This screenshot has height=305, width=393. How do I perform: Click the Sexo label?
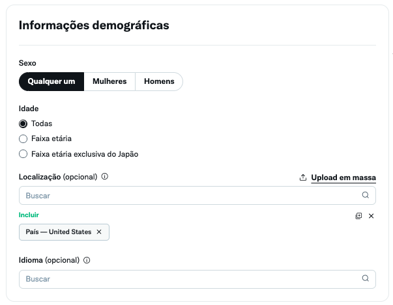point(27,63)
